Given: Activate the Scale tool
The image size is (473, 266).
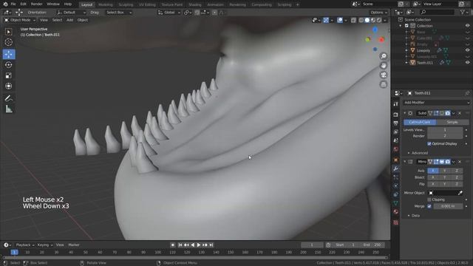Looking at the screenshot, I should click(x=9, y=75).
